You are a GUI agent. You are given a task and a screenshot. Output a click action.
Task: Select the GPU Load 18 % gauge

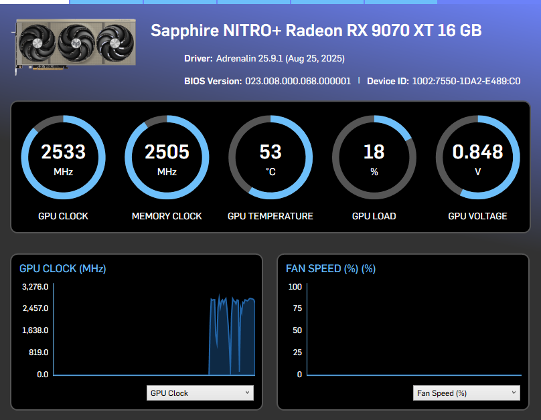pyautogui.click(x=374, y=157)
